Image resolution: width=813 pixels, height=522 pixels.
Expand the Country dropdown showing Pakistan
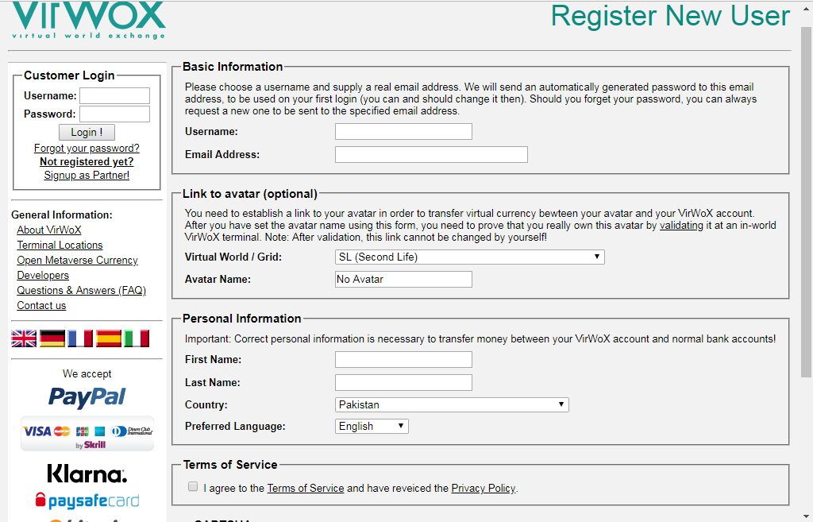tap(452, 404)
